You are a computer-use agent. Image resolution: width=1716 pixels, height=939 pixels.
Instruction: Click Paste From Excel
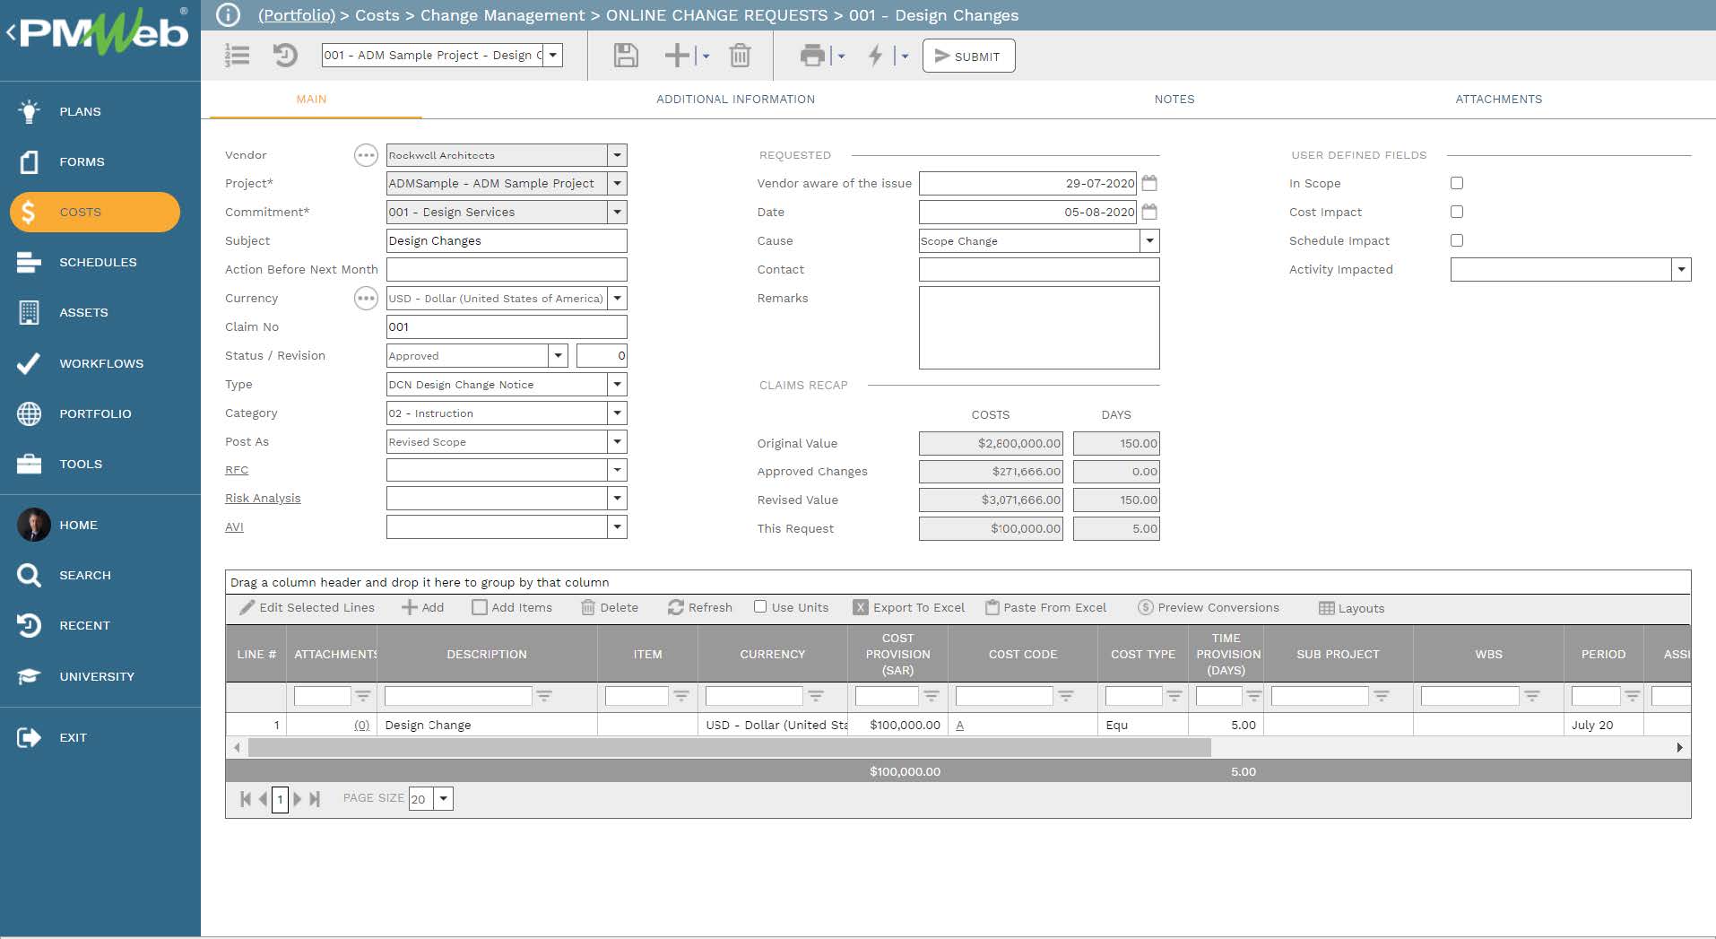1046,607
